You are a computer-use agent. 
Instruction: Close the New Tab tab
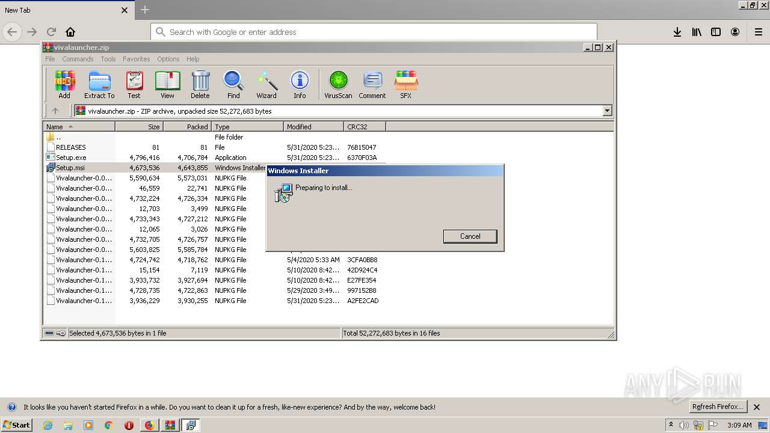(125, 10)
